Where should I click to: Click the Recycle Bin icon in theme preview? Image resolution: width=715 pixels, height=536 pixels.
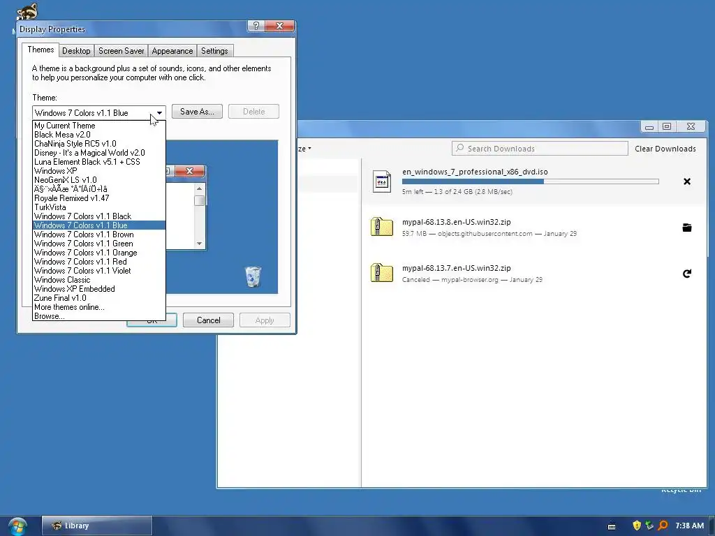click(253, 276)
